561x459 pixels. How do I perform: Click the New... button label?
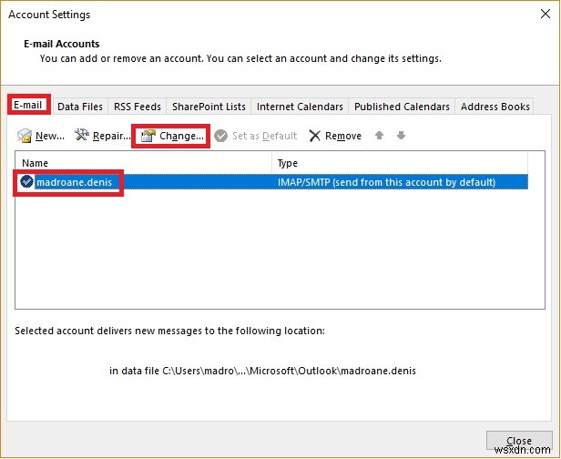point(50,136)
